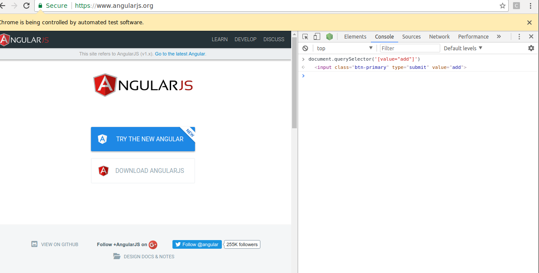539x273 pixels.
Task: Click the folder icon beside Design Docs
Action: pos(117,257)
